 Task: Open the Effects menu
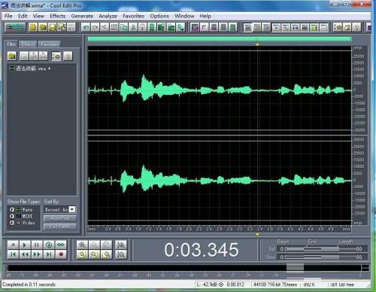(58, 16)
